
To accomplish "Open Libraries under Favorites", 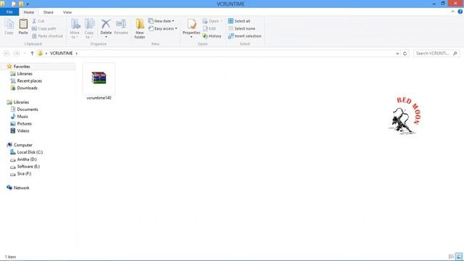I will point(25,74).
